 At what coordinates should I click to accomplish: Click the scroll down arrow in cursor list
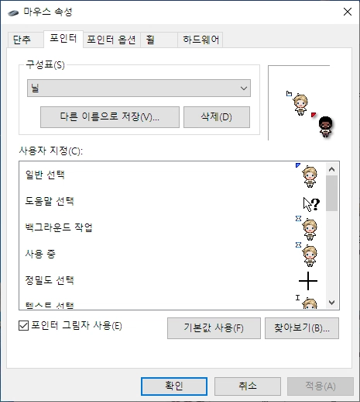(331, 302)
